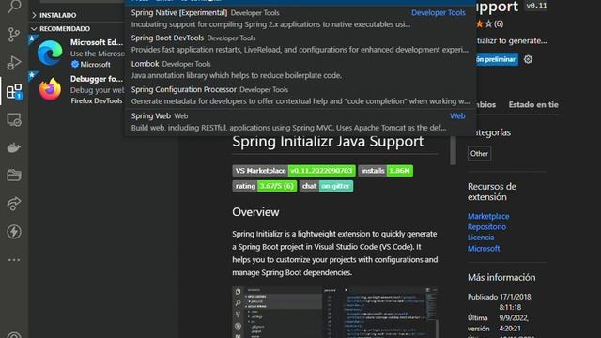Open the Licencia link

[x=481, y=238]
